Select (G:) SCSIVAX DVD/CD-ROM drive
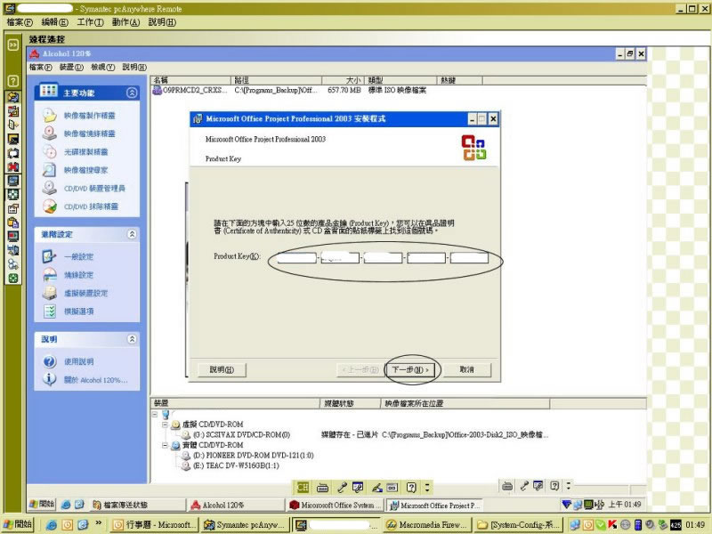 (x=237, y=435)
